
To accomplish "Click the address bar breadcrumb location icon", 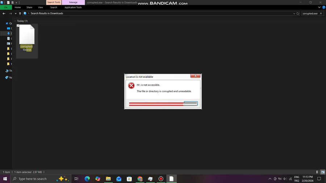I will (x=25, y=13).
